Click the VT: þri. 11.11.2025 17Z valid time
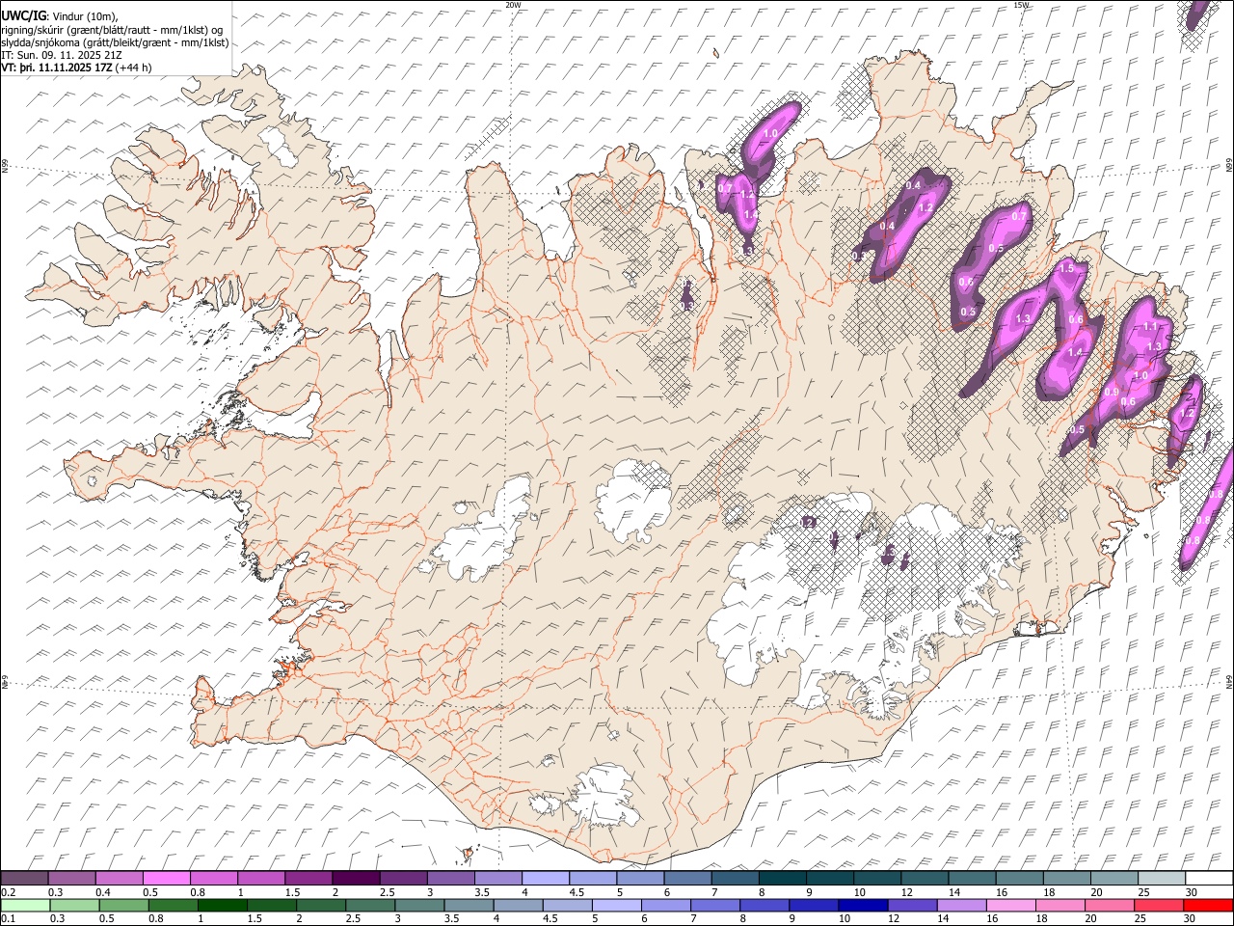Viewport: 1234px width, 926px height. tap(57, 68)
